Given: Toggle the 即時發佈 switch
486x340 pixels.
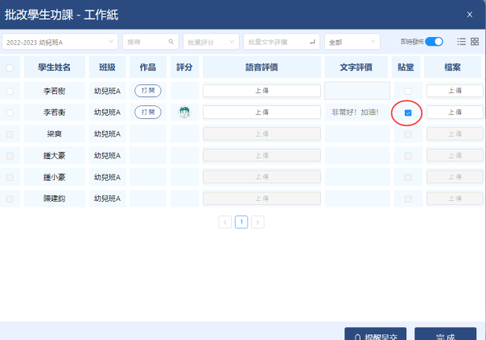Looking at the screenshot, I should click(x=435, y=41).
